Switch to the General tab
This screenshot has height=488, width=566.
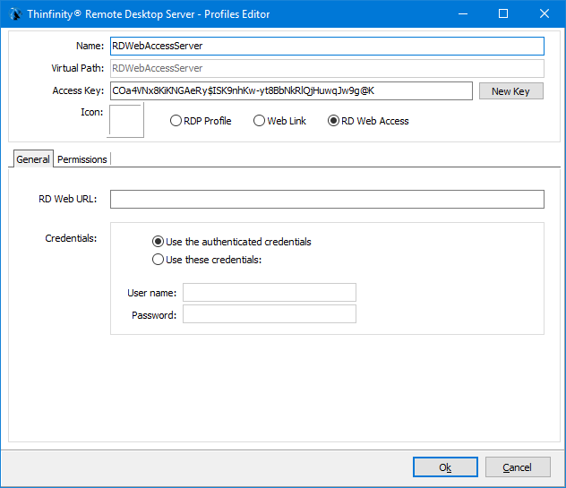click(33, 159)
